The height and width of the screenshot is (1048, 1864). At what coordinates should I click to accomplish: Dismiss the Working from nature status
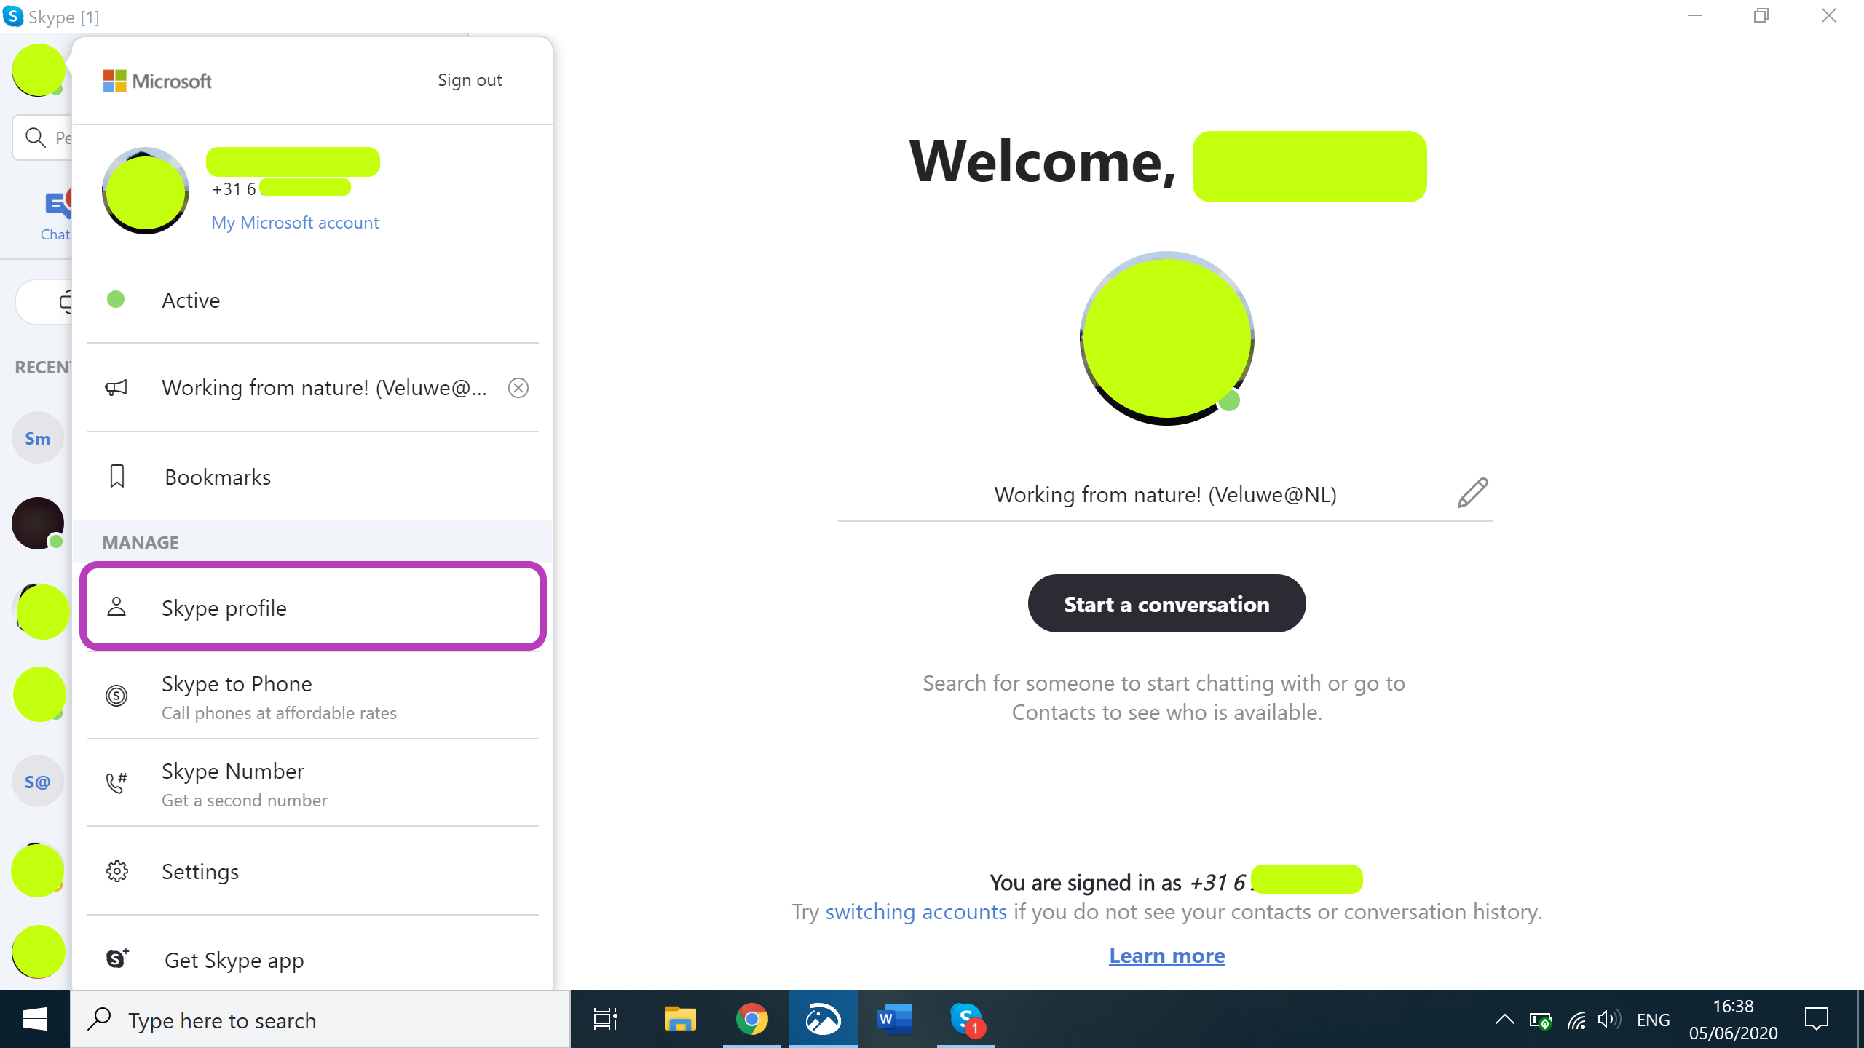[518, 388]
